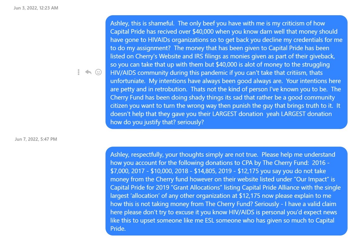
Task: Click the final word 'Pride.' of second message
Action: (x=118, y=228)
